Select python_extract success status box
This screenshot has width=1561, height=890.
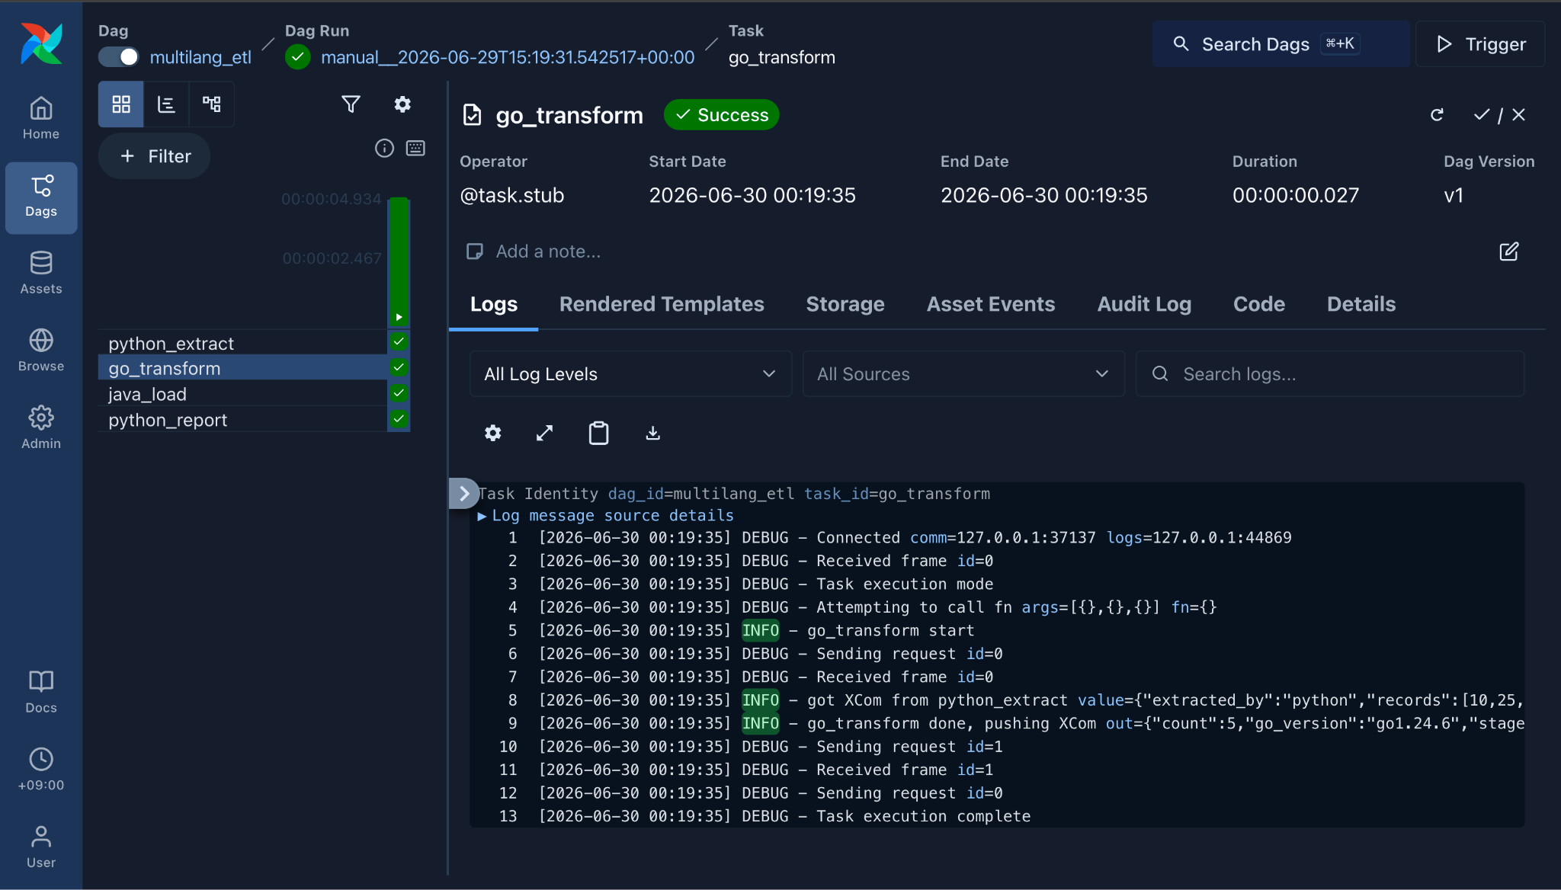(399, 341)
